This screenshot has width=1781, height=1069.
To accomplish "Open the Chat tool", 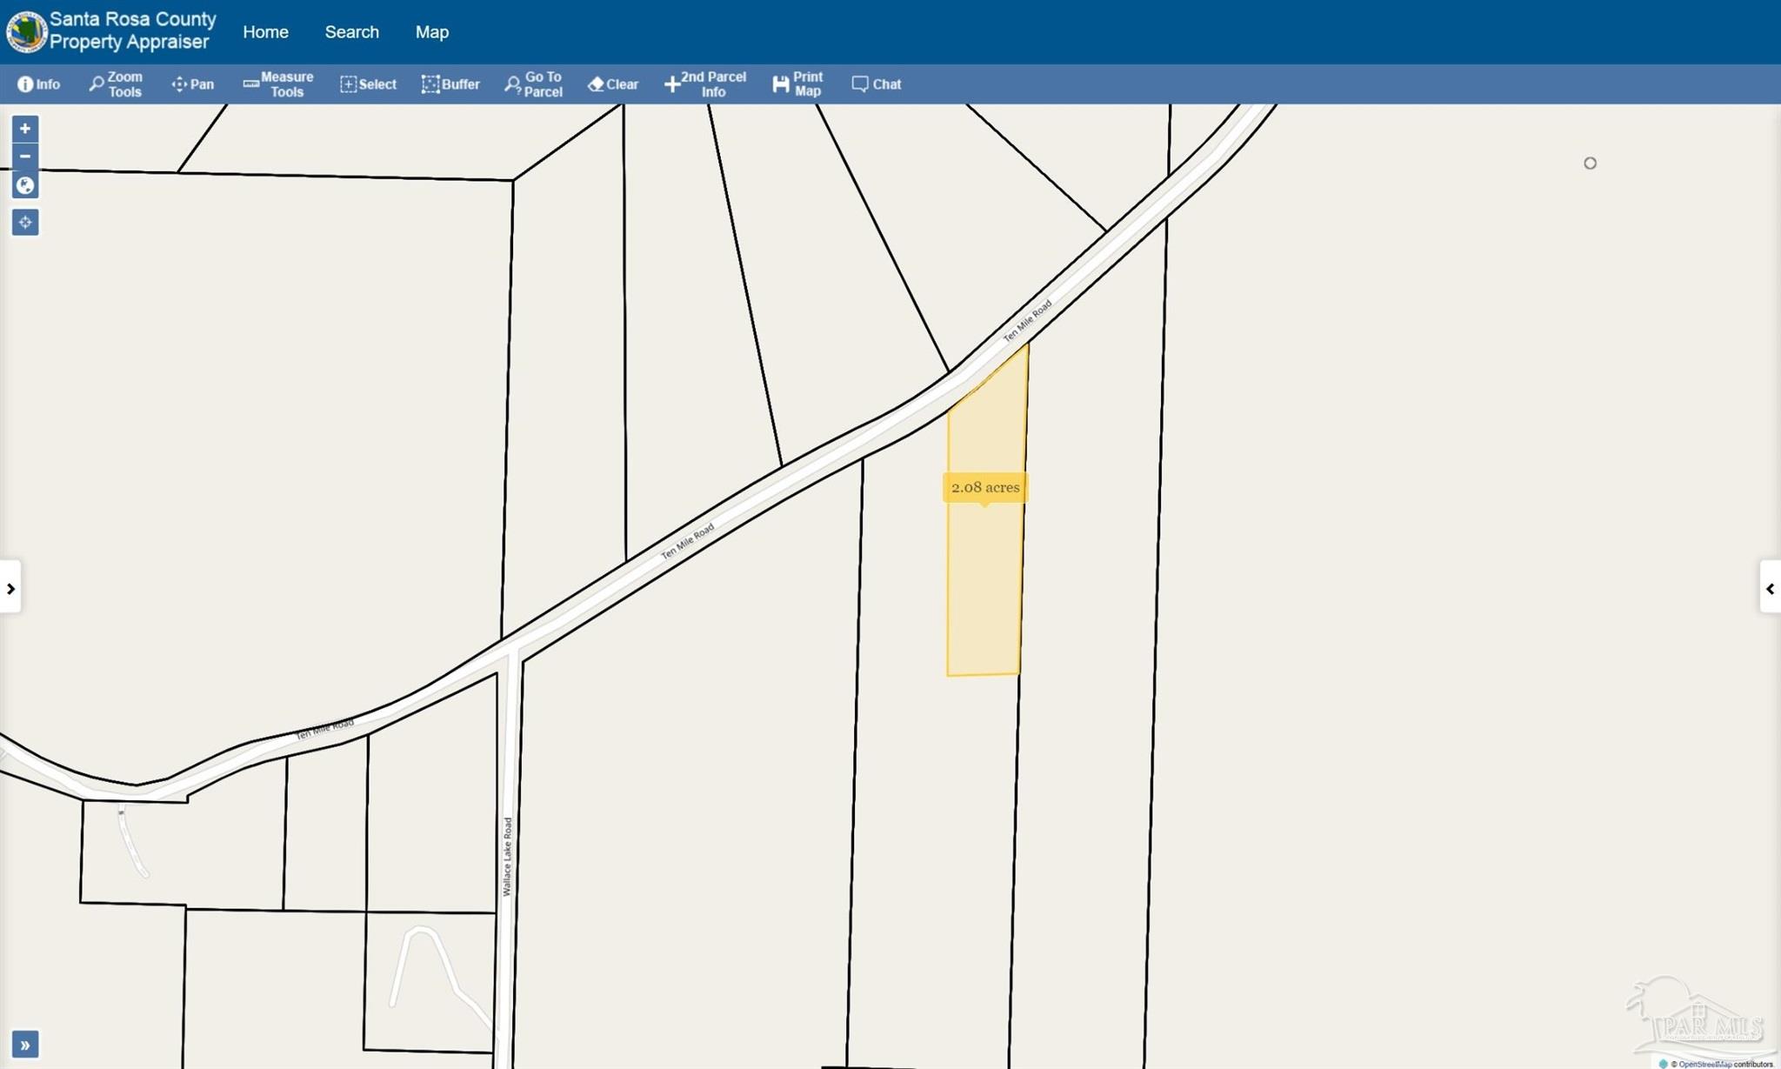I will click(877, 84).
